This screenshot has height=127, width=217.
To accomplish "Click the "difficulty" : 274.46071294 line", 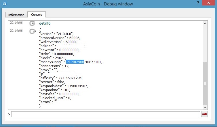I will tap(61, 78).
